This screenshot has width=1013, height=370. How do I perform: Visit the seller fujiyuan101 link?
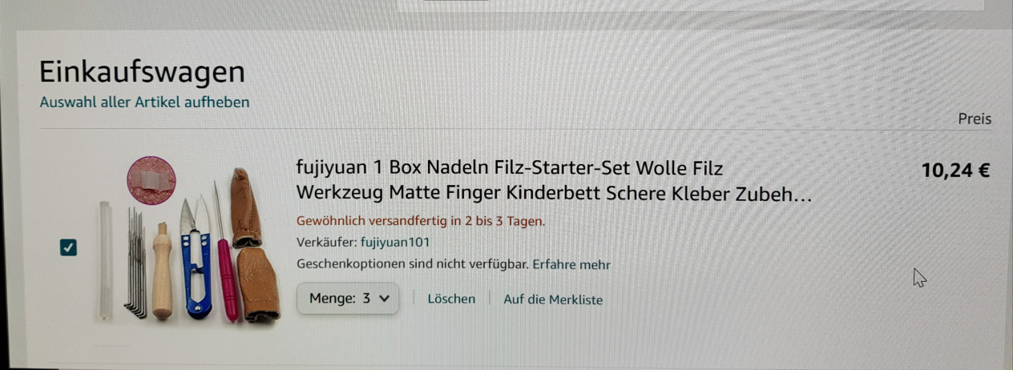tap(395, 243)
